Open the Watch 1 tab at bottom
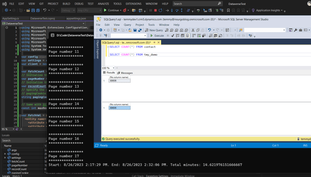This screenshot has height=177, width=311. pos(17,176)
